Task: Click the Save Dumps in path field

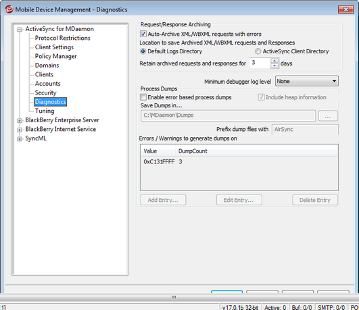Action: (228, 115)
